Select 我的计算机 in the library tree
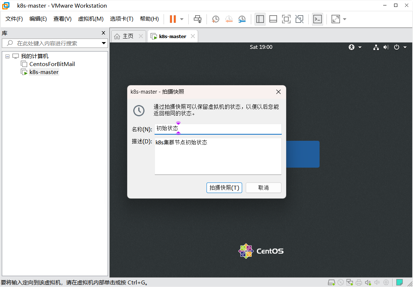Image resolution: width=413 pixels, height=287 pixels. click(35, 56)
